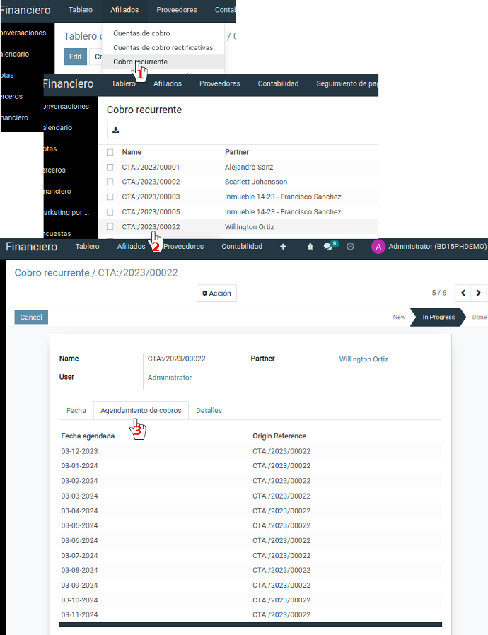Go to next record with right arrow
Screen dimensions: 488x635
[480, 293]
